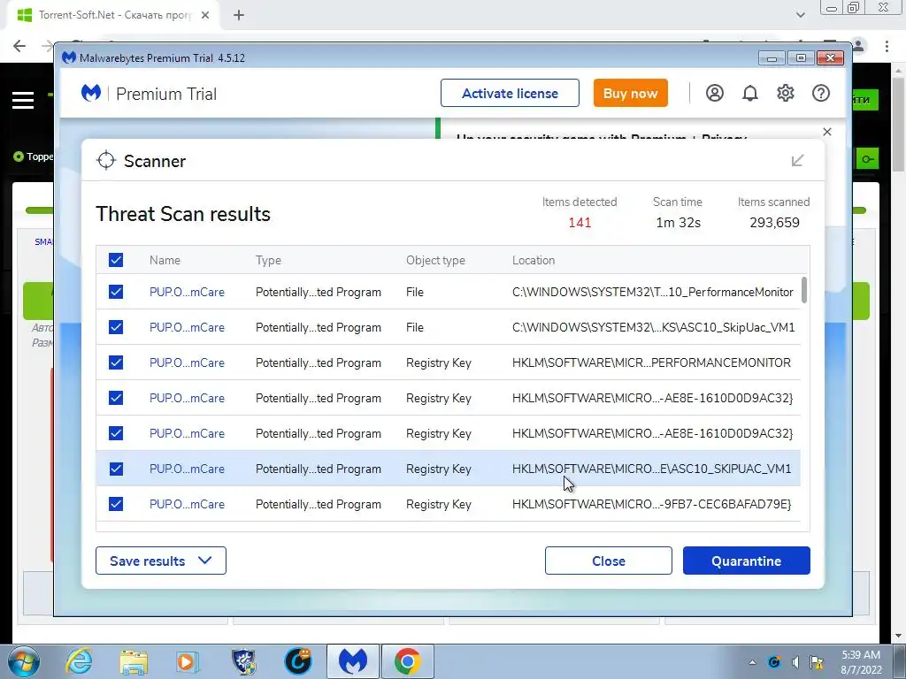Click the Quarantine button
906x679 pixels.
click(x=746, y=561)
